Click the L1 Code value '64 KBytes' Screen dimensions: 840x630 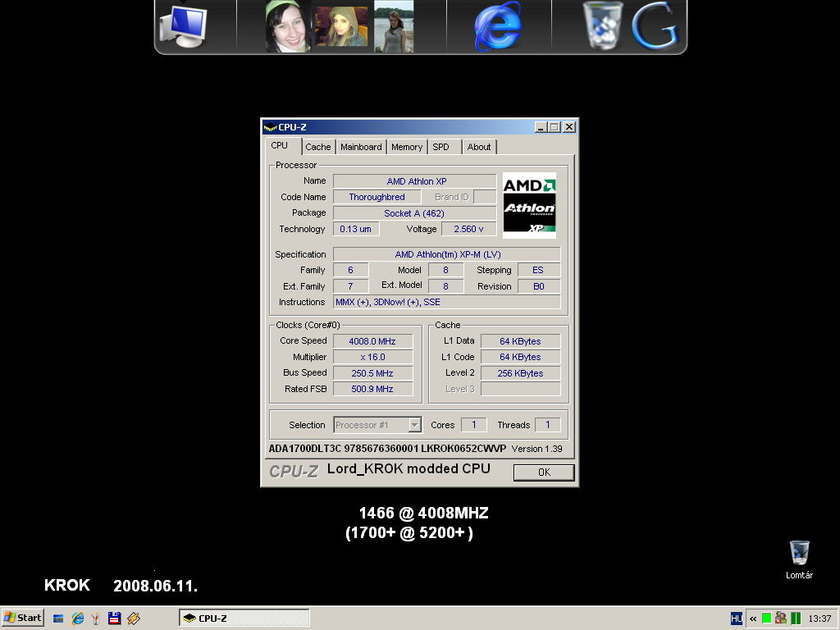pos(521,357)
